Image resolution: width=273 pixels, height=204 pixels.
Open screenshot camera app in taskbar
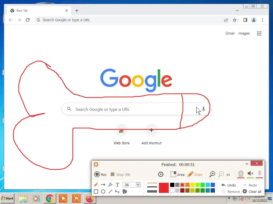pyautogui.click(x=77, y=198)
